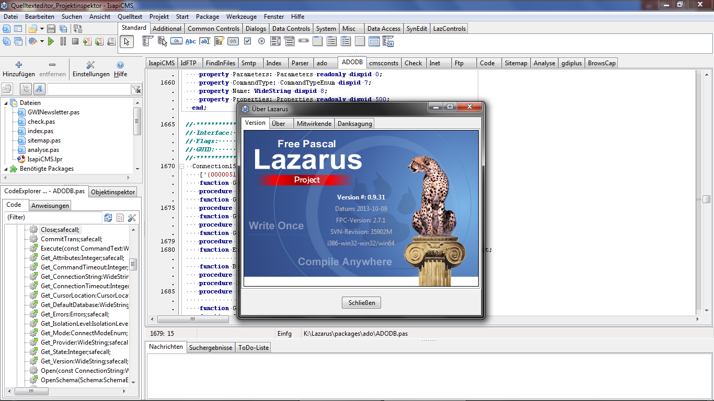Refresh the CodeExplorer with the refresh icon
The height and width of the screenshot is (401, 714).
tap(108, 218)
